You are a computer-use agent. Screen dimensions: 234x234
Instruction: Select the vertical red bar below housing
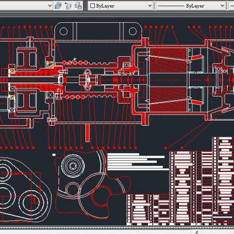click(x=88, y=133)
